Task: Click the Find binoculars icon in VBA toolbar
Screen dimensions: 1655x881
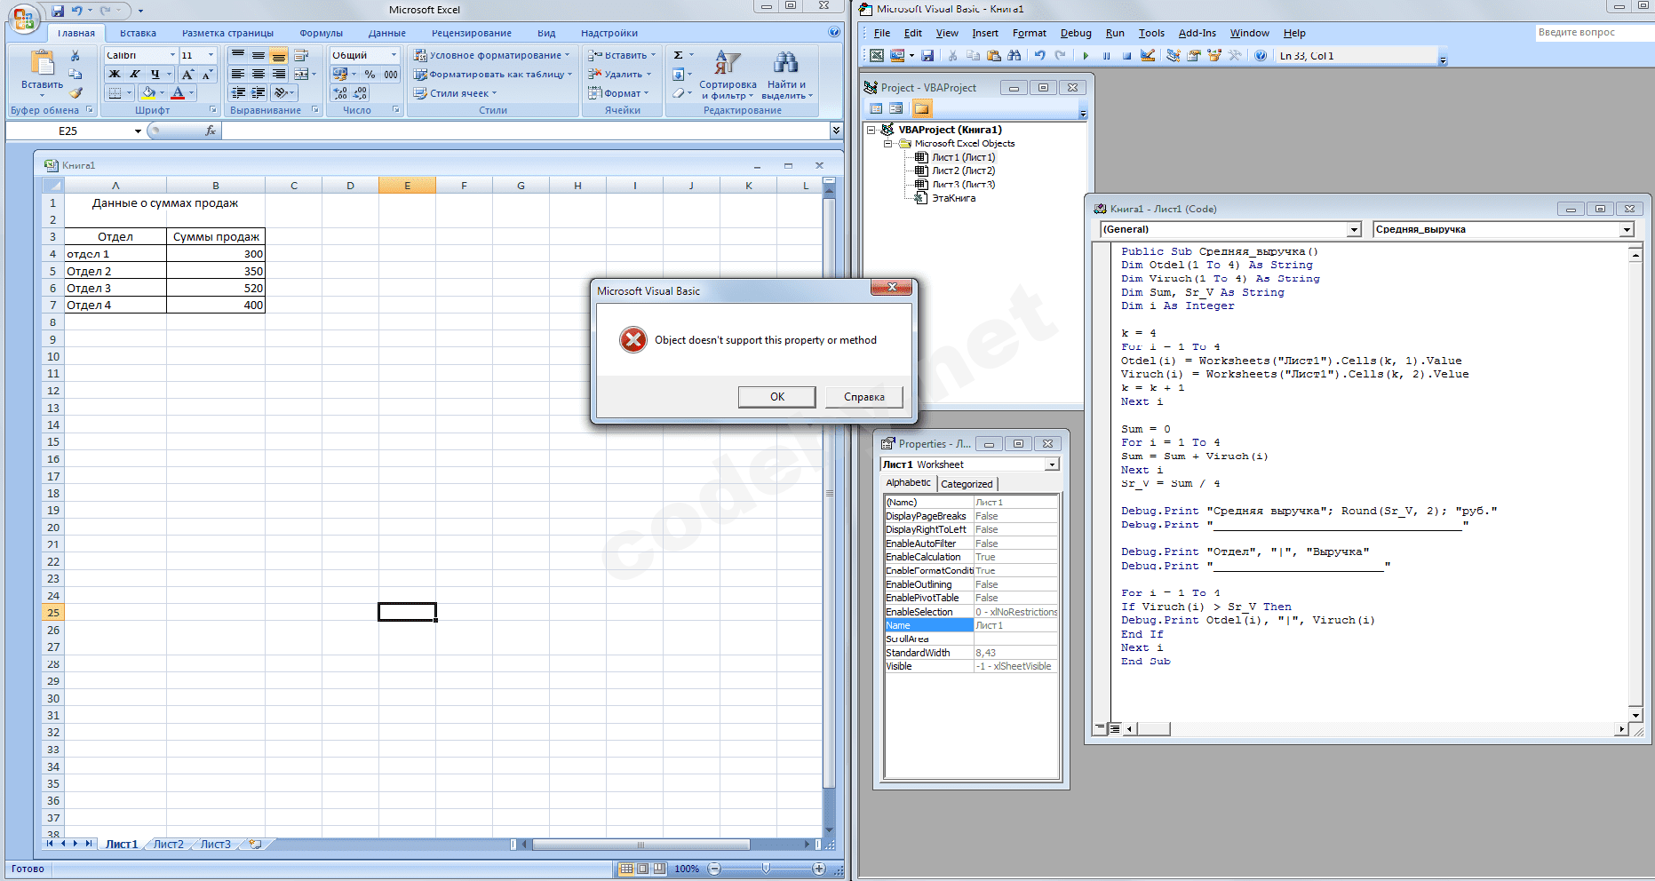Action: [x=1014, y=56]
